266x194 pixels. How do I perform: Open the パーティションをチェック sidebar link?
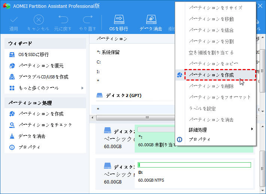pyautogui.click(x=45, y=125)
